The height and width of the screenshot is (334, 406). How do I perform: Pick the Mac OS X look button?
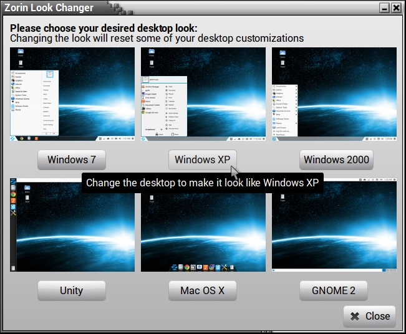[202, 290]
